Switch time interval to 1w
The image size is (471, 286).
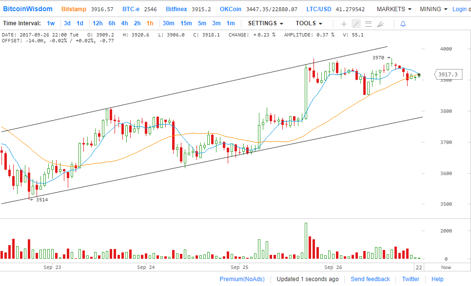pyautogui.click(x=51, y=23)
